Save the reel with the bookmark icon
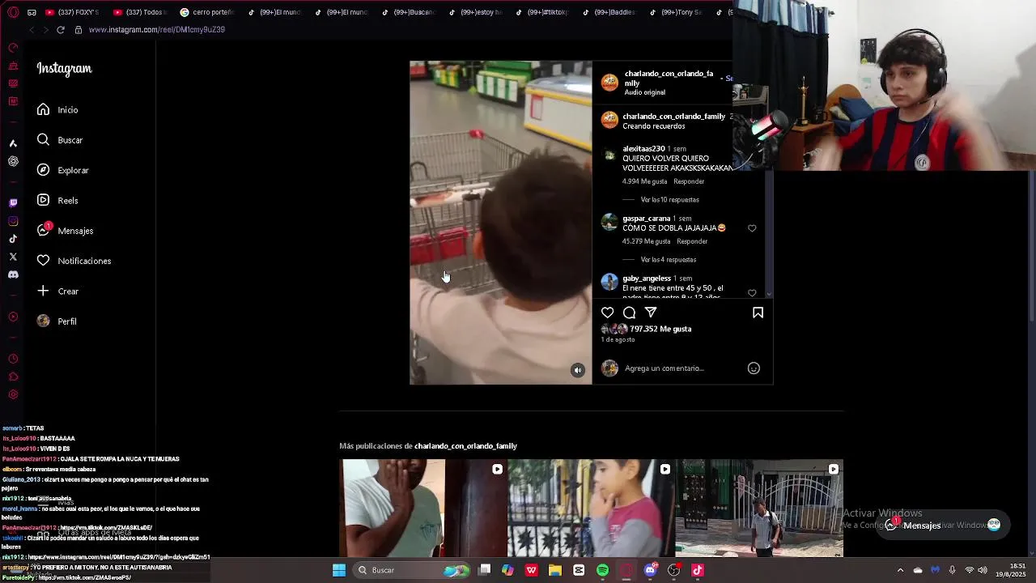Viewport: 1036px width, 583px height. tap(758, 313)
